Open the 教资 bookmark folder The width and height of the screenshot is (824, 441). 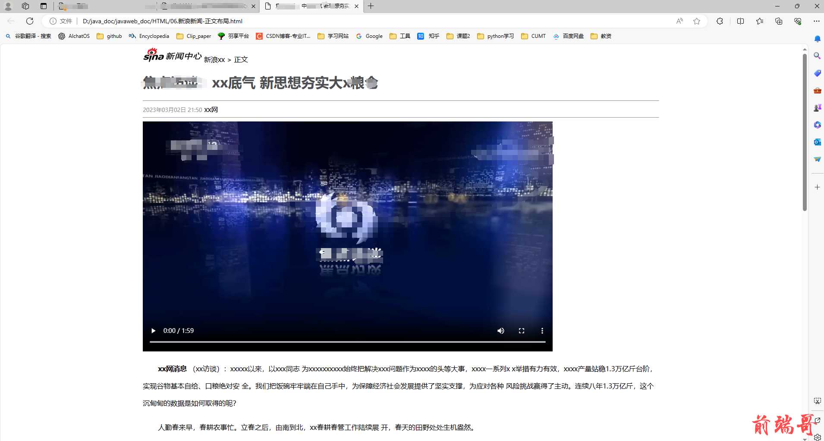click(x=601, y=36)
